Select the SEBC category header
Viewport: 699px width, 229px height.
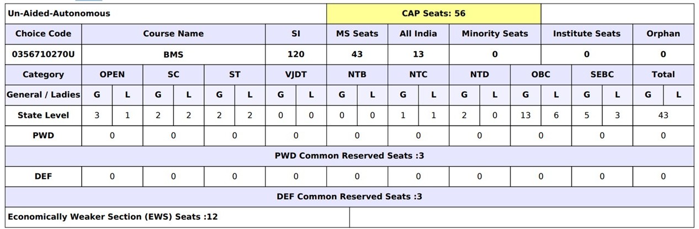coord(602,74)
